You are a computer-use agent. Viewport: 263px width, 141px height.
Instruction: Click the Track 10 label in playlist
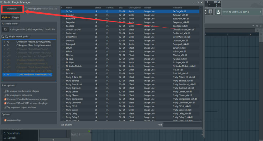coord(75,134)
